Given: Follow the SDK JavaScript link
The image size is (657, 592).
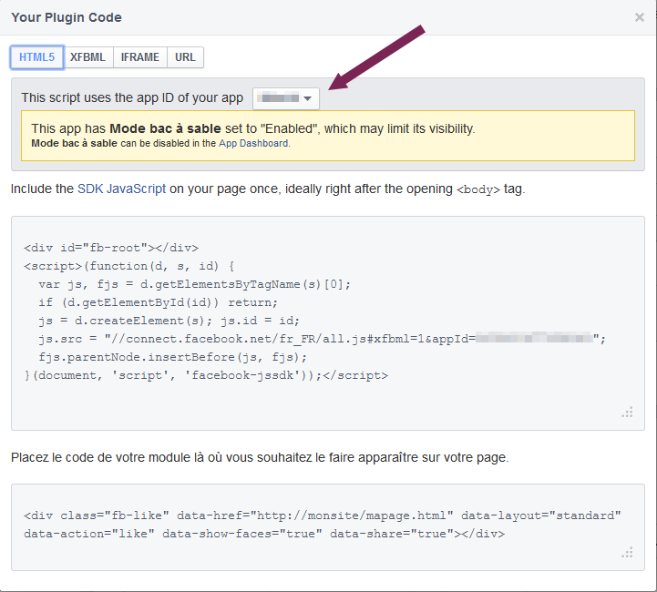Looking at the screenshot, I should pos(121,189).
